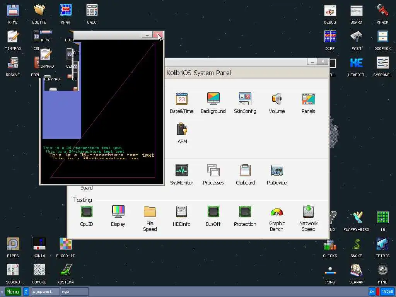396x297 pixels.
Task: Click the taskbar clock
Action: pos(387,292)
